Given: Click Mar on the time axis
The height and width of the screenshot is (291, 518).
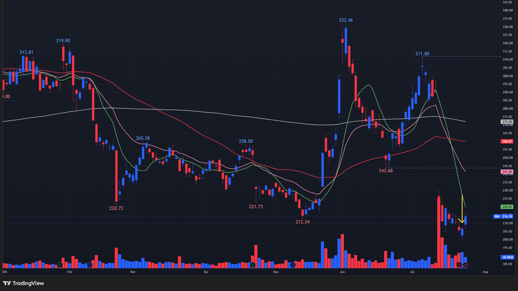Looking at the screenshot, I should pyautogui.click(x=133, y=272).
